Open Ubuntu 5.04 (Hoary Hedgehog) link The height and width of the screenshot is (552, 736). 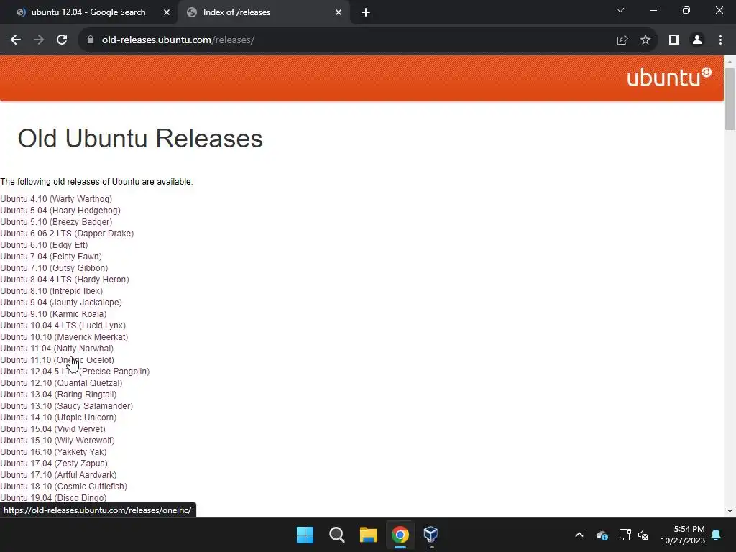(60, 211)
